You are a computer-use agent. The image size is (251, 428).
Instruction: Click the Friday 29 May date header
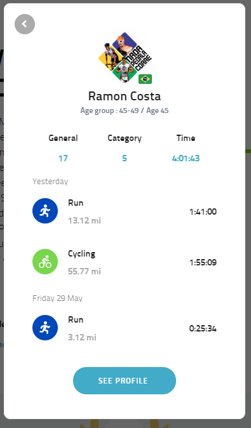(x=57, y=298)
